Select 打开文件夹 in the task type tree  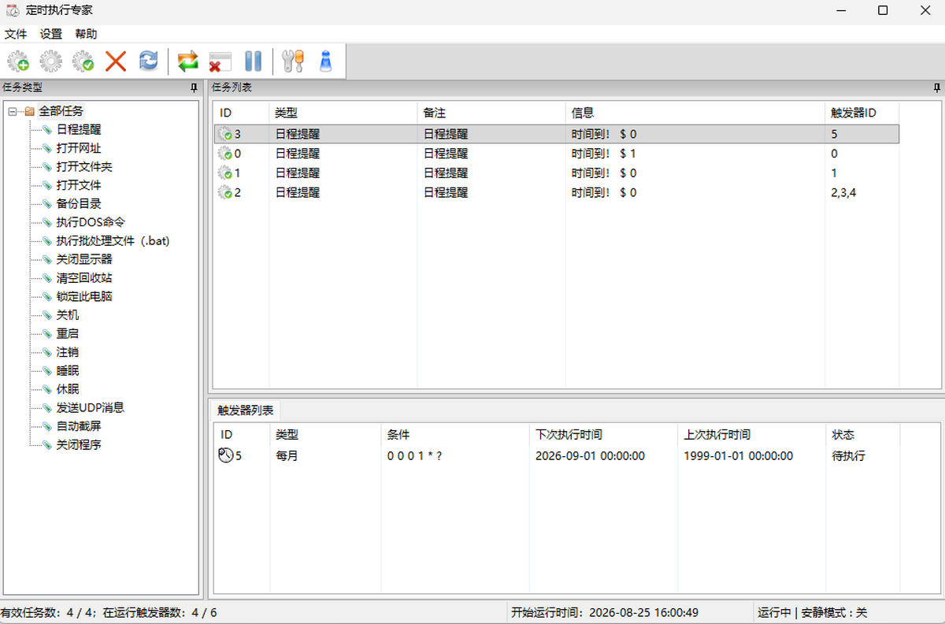click(x=84, y=167)
